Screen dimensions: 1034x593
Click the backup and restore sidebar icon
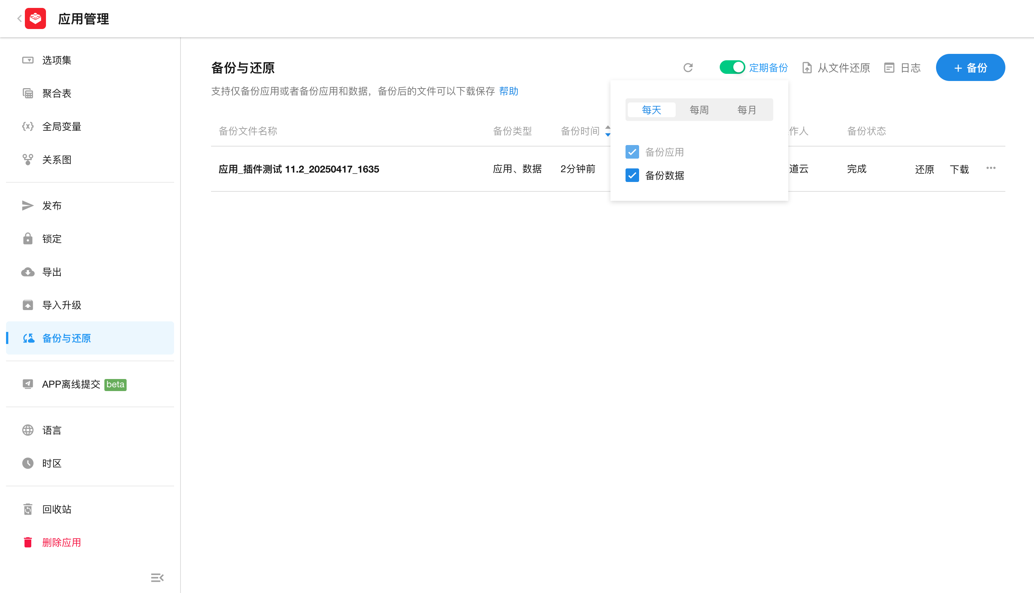pyautogui.click(x=29, y=338)
